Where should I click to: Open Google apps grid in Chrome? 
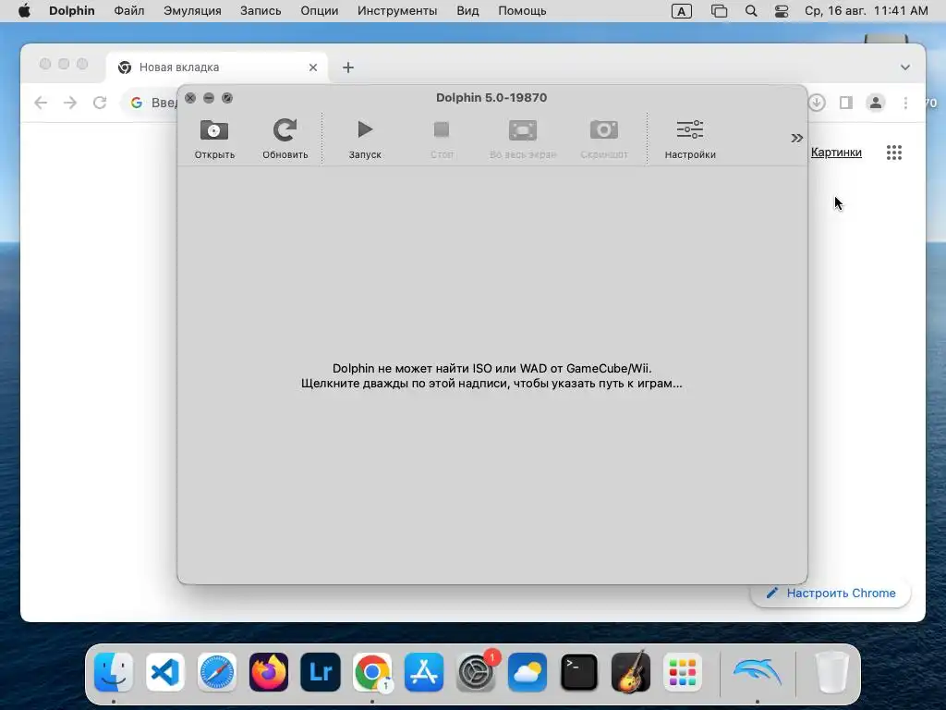click(894, 153)
